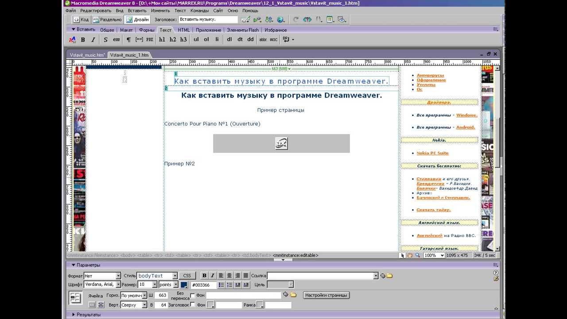
Task: Toggle Bold in Параметры panel
Action: [x=204, y=276]
